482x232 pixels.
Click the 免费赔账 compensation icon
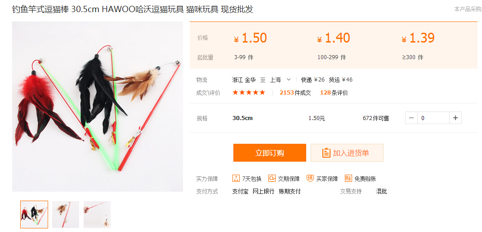point(348,178)
